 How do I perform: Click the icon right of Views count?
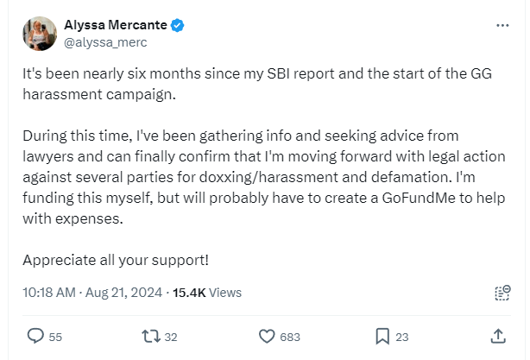[x=501, y=293]
